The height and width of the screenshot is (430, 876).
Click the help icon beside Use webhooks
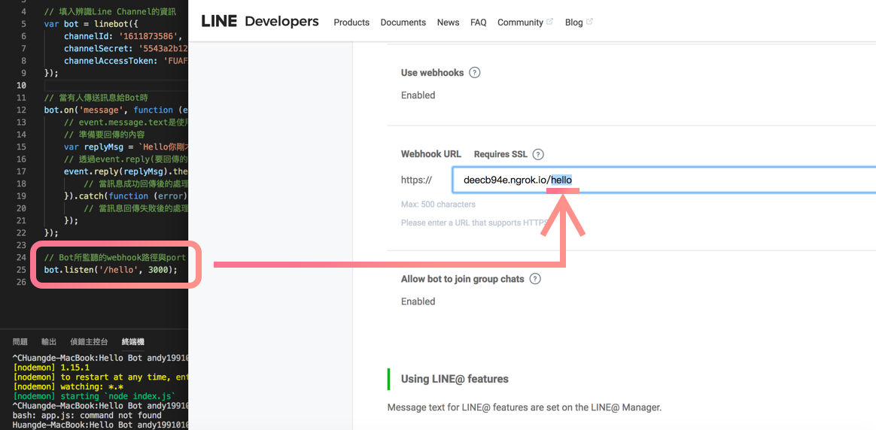(475, 72)
